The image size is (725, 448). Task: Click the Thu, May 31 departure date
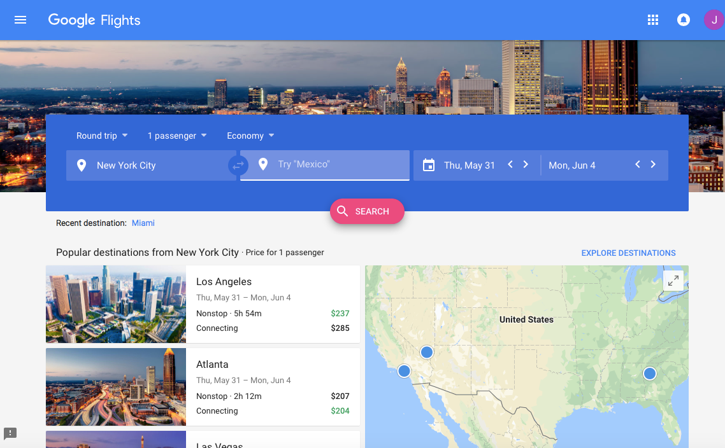pyautogui.click(x=470, y=165)
